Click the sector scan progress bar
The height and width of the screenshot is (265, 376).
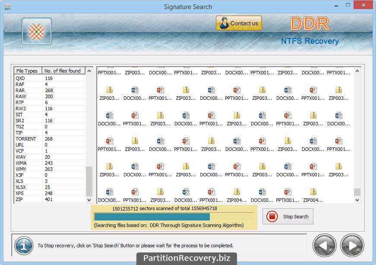174,217
